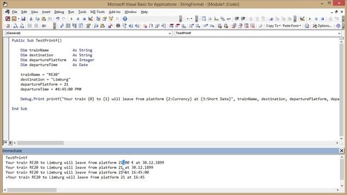
Task: Run the macro with the left green play icon
Action: [x=72, y=19]
